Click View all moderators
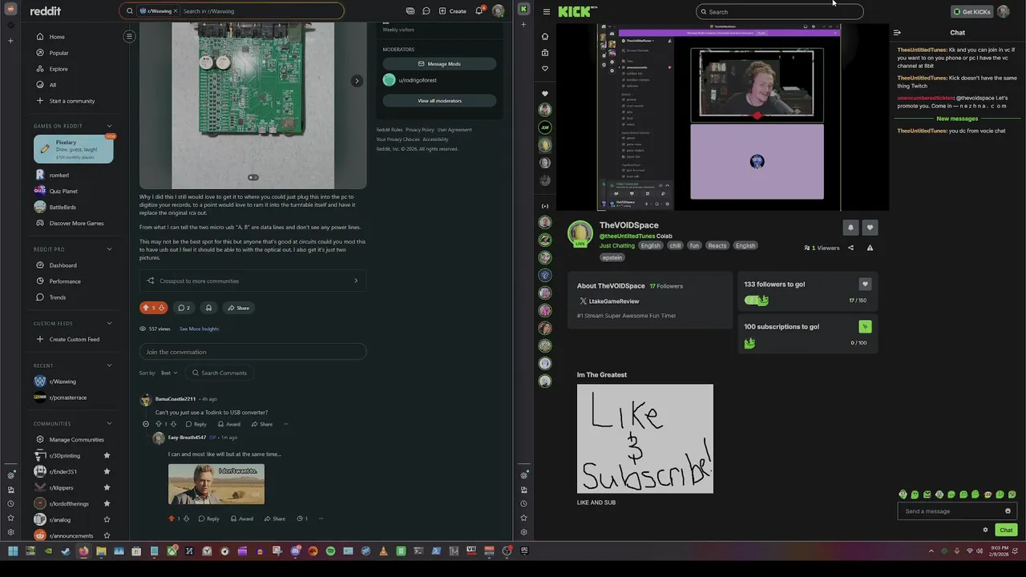The width and height of the screenshot is (1026, 577). point(439,101)
